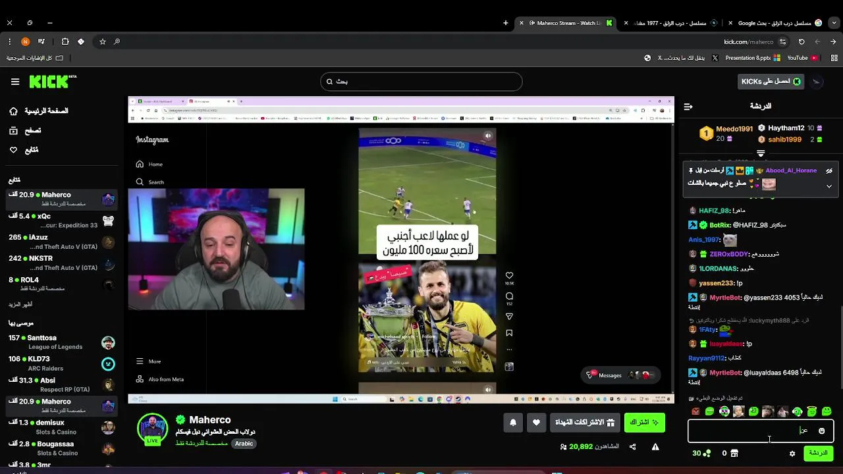The image size is (843, 474).
Task: Click the channel points 30 icon
Action: 707,454
